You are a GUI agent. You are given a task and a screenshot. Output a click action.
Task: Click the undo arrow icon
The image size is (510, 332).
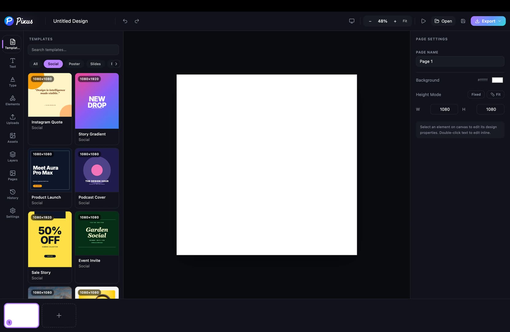click(125, 21)
